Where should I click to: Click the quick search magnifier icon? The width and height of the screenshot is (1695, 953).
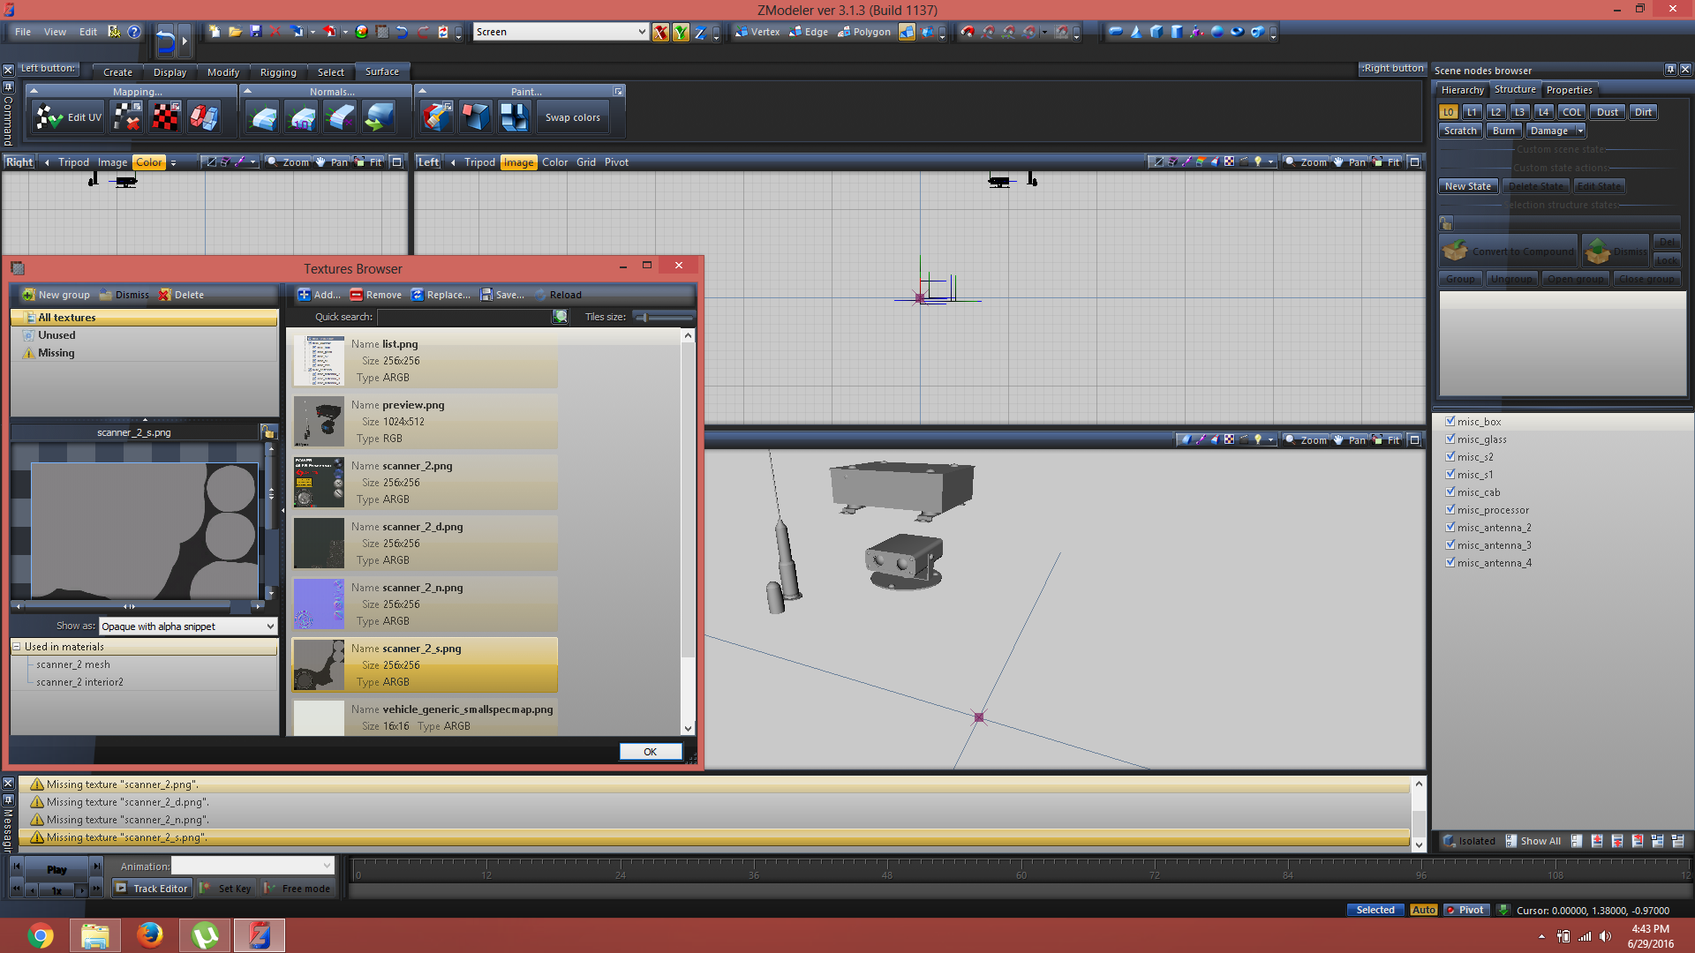(x=560, y=317)
